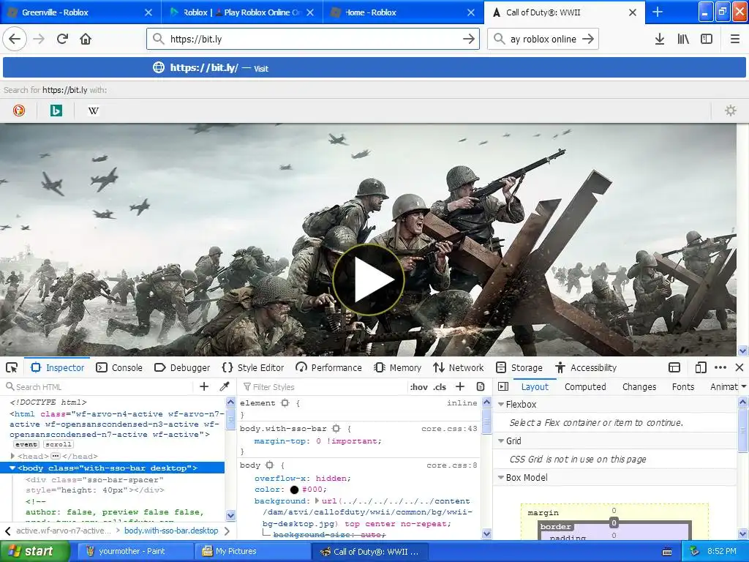
Task: Toggle responsive design mode icon
Action: (x=701, y=367)
